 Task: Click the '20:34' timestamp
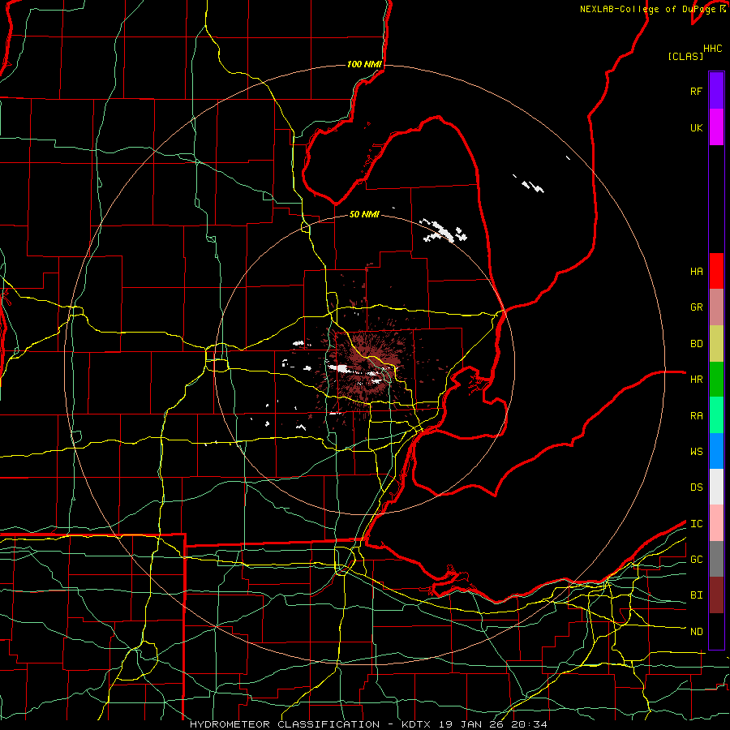pos(529,724)
